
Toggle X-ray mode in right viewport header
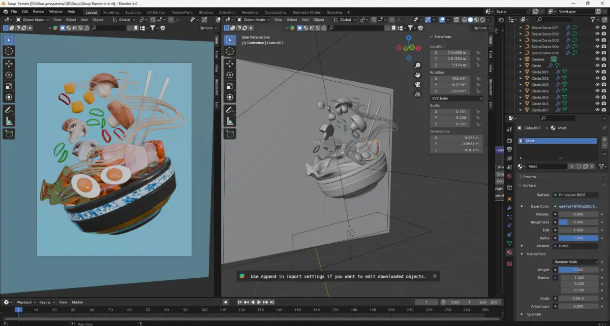coord(456,20)
